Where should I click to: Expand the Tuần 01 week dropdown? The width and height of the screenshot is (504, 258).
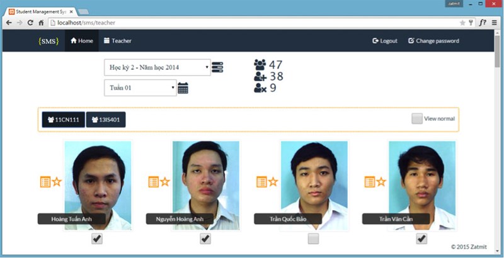click(x=140, y=87)
